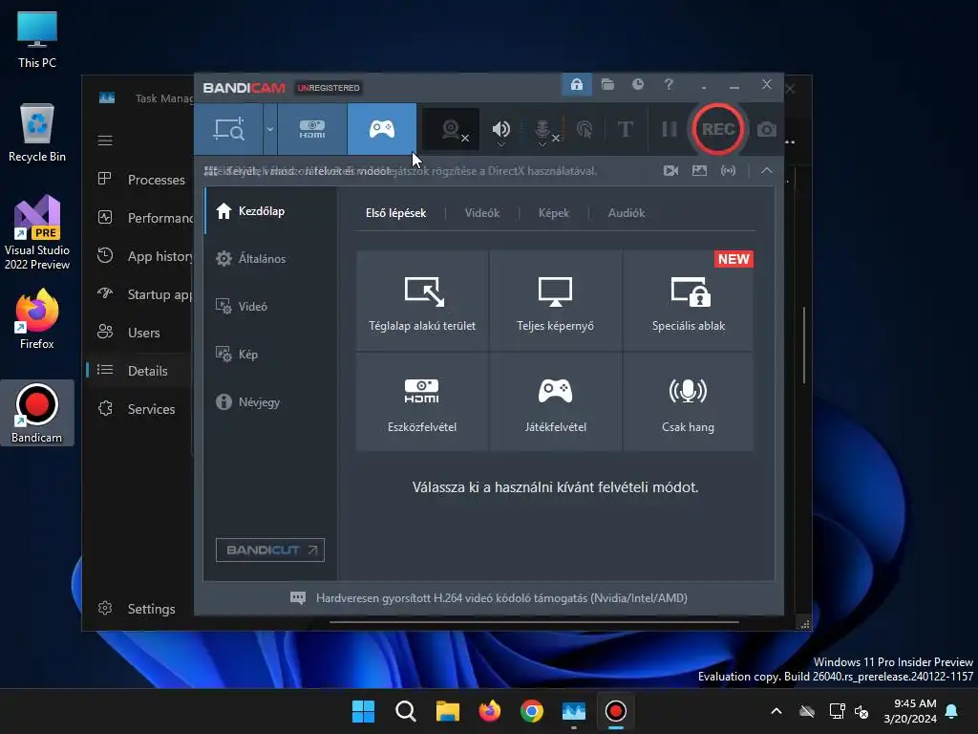
Task: Select the This PC desktop icon
Action: (x=37, y=39)
